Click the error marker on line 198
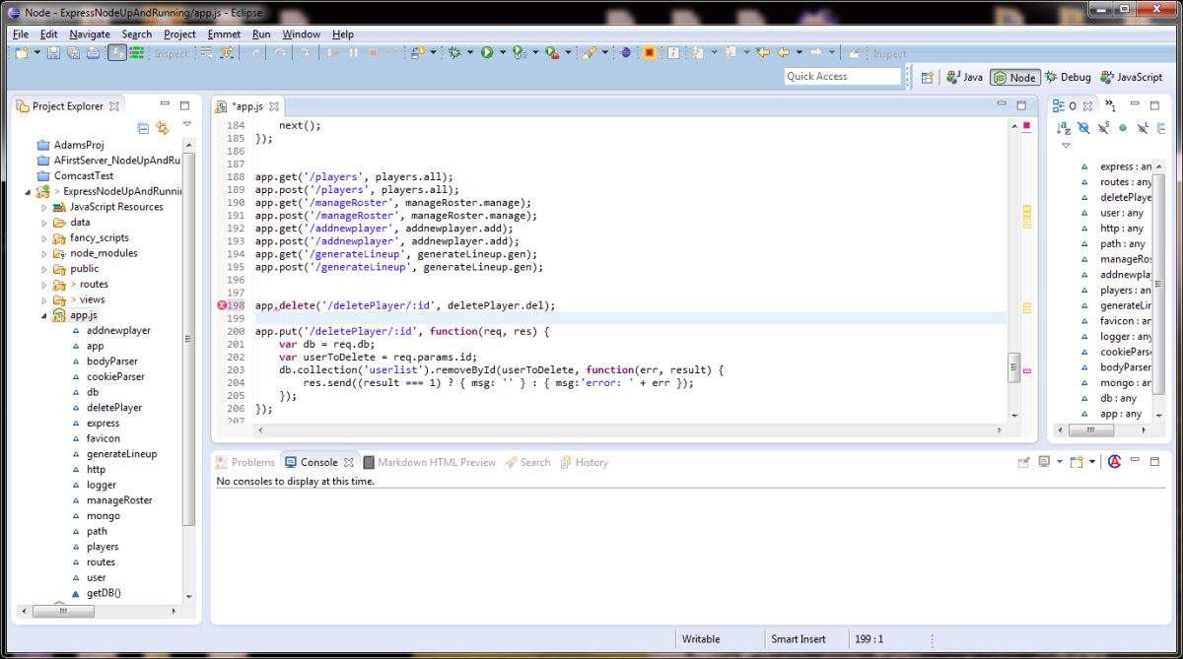1183x659 pixels. point(223,305)
